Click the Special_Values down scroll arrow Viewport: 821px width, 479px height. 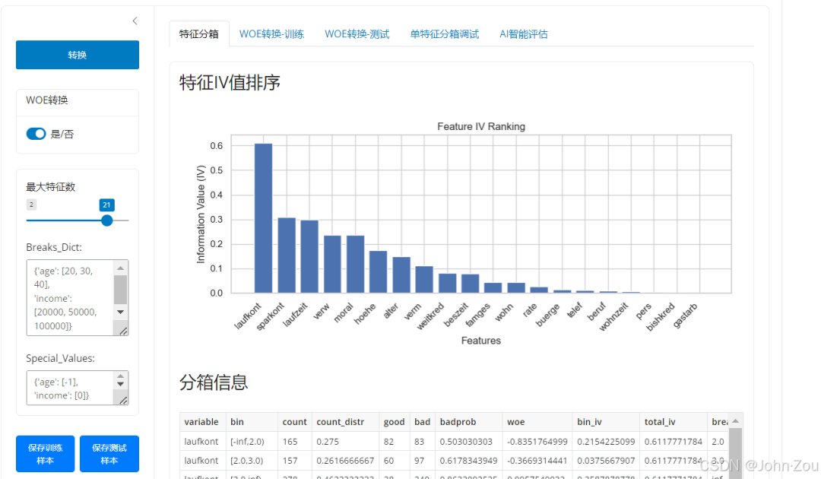point(120,384)
